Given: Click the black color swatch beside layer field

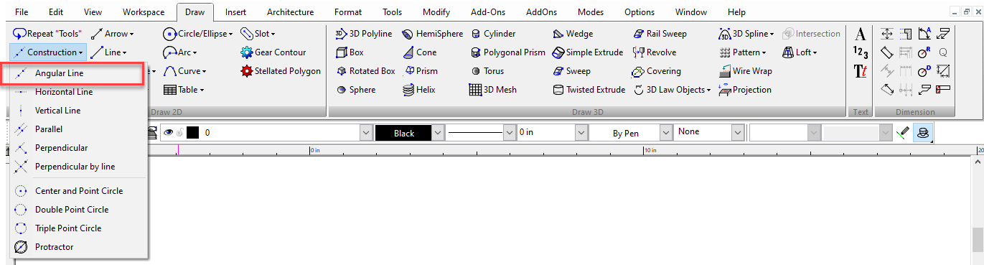Looking at the screenshot, I should coord(192,133).
